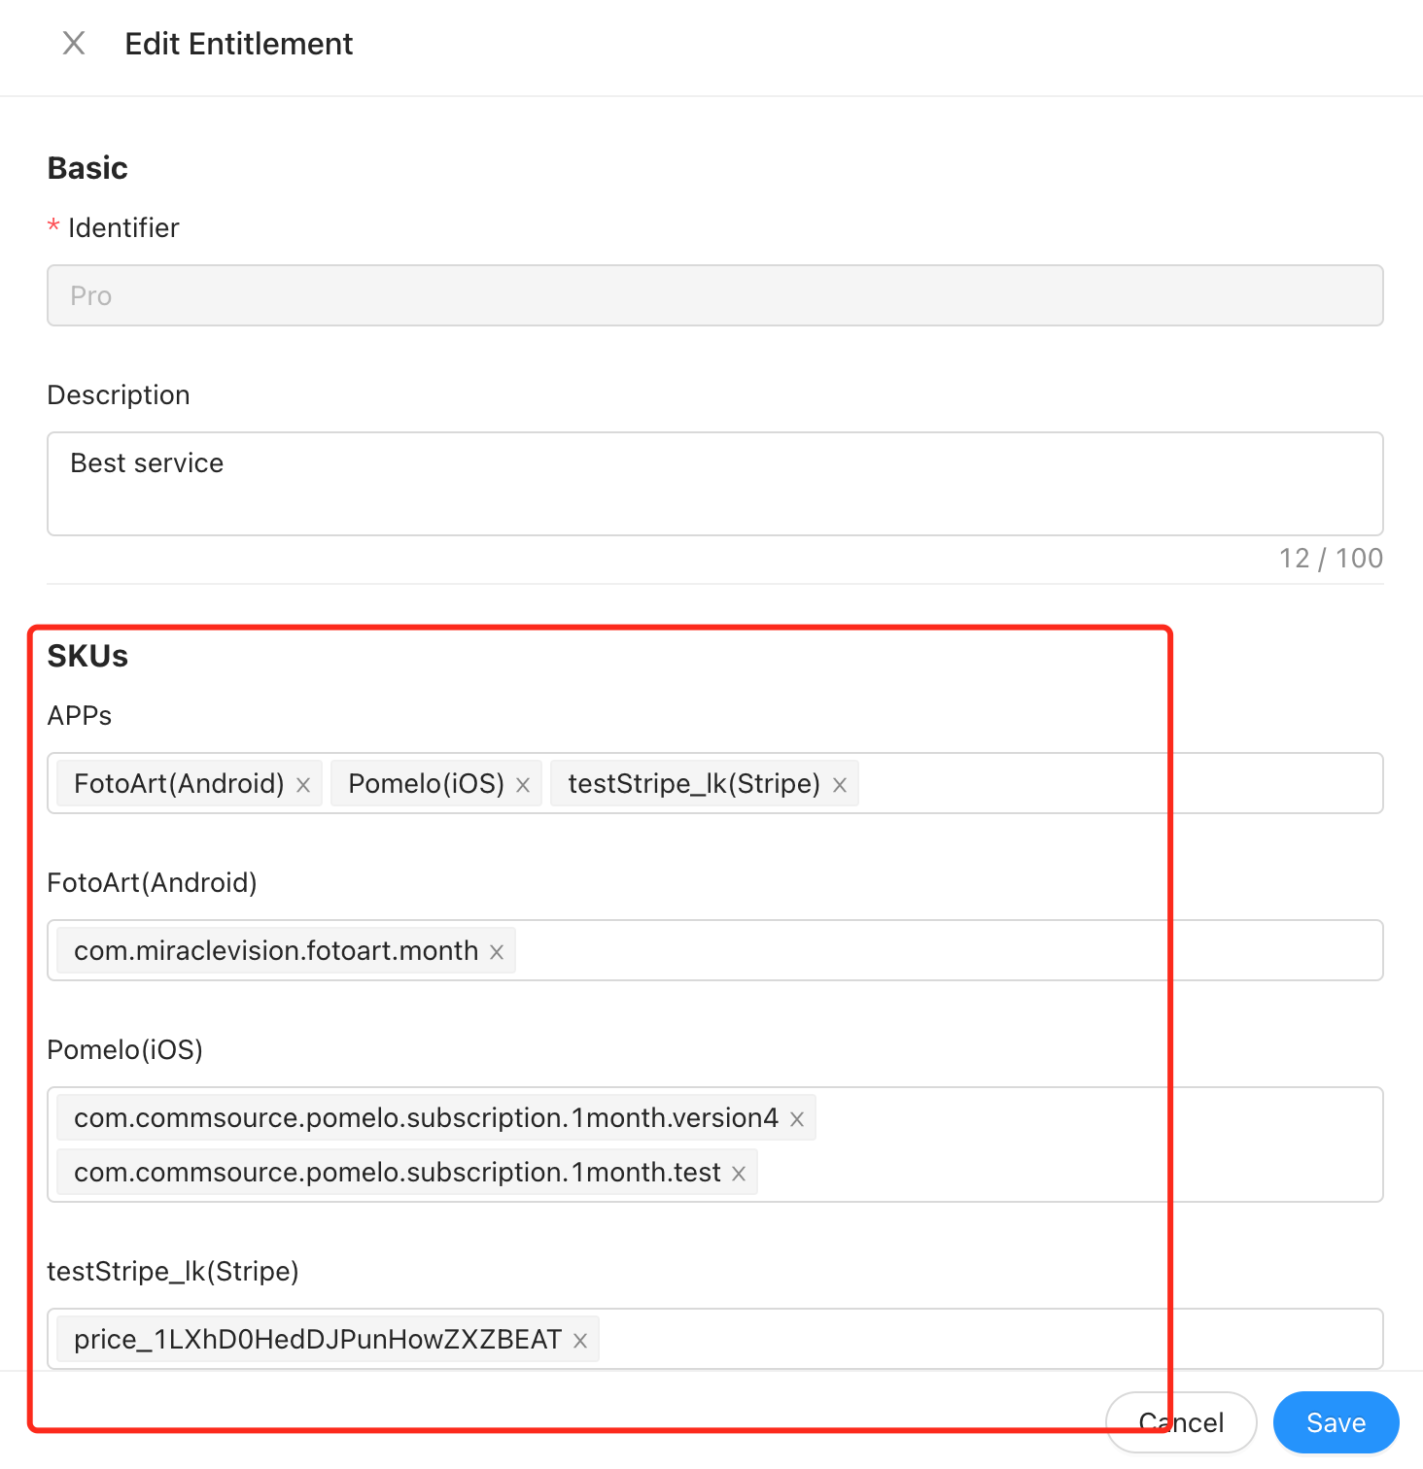Remove the FotoArt(Android) app tag

pos(303,785)
